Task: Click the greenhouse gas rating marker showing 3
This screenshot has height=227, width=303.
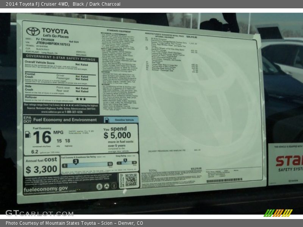Action: tap(76, 162)
